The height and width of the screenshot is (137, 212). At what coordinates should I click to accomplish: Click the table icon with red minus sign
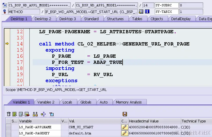pyautogui.click(x=27, y=114)
